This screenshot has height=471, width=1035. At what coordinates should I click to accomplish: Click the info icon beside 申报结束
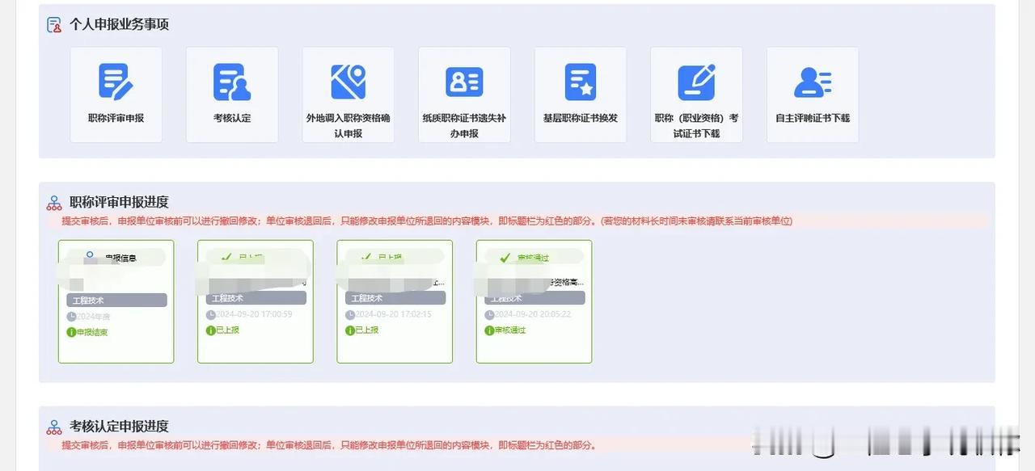[x=71, y=332]
